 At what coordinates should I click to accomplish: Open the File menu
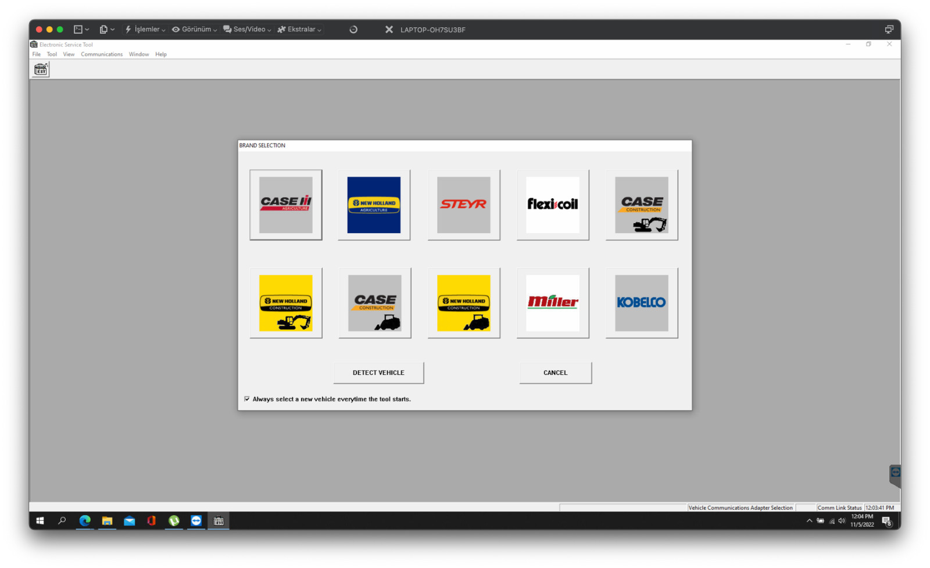[36, 54]
